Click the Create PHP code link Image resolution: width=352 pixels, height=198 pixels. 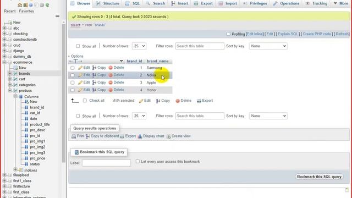pyautogui.click(x=317, y=34)
